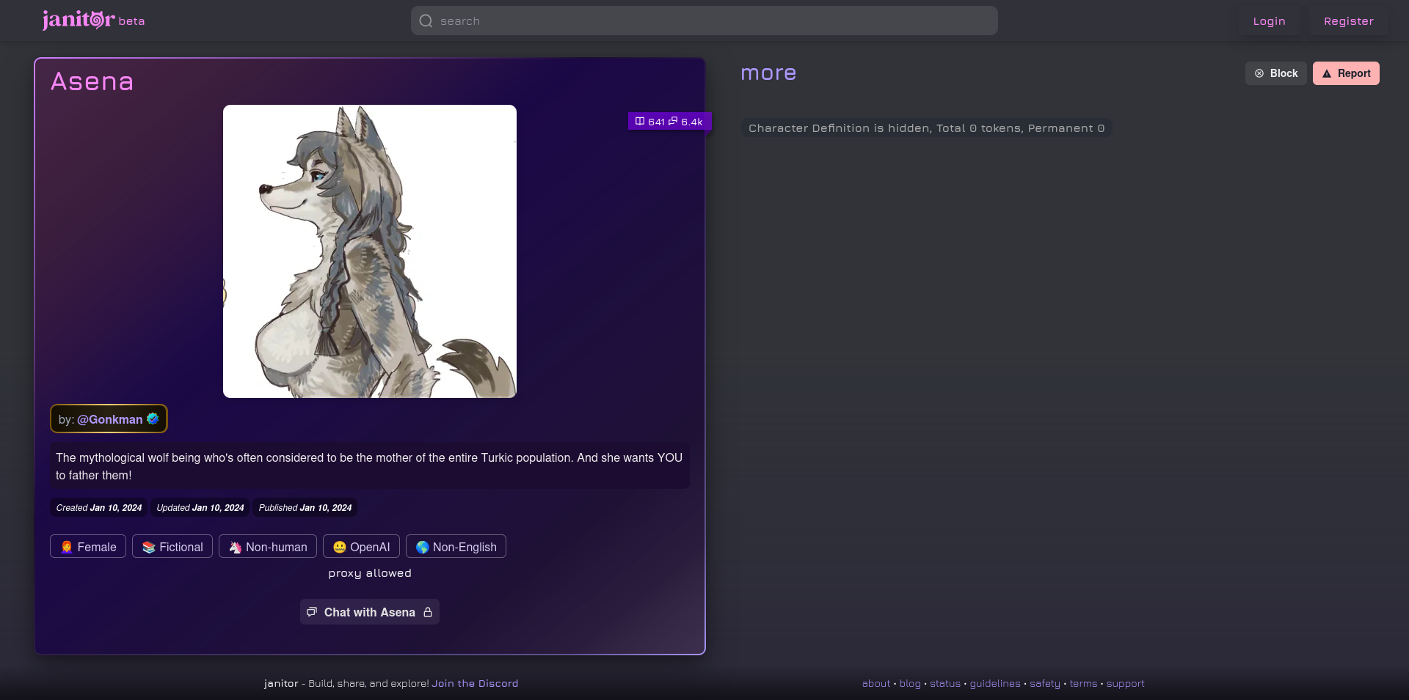Click the 641 6.4k stats badge

669,122
